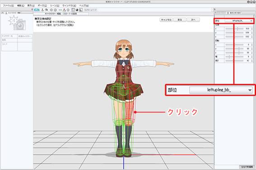Open the 部位 dropdown showing leftupleg_bb_
256x170 pixels.
(239, 21)
